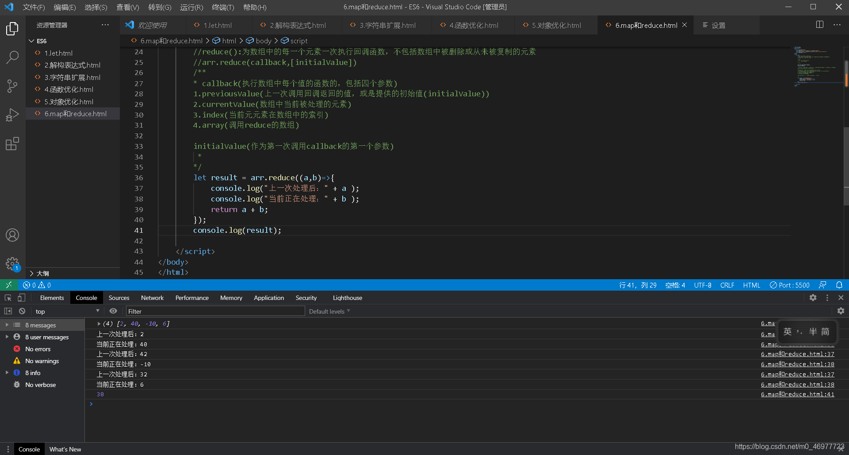
Task: Switch to the 4.函数优化.html editor tab
Action: pos(474,25)
